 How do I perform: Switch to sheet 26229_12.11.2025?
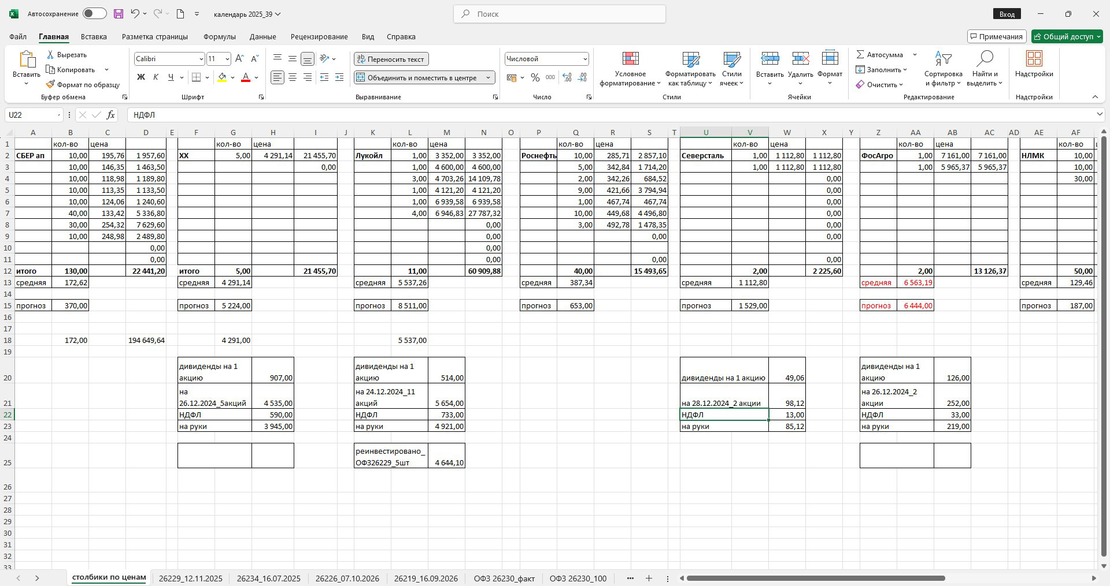tap(190, 578)
